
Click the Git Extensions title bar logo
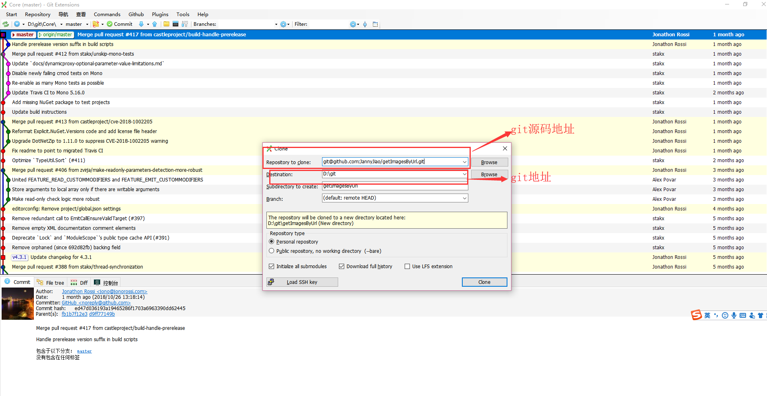pyautogui.click(x=4, y=4)
